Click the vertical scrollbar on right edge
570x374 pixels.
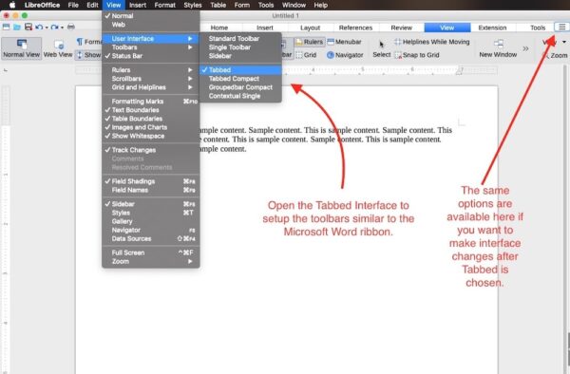click(x=567, y=218)
